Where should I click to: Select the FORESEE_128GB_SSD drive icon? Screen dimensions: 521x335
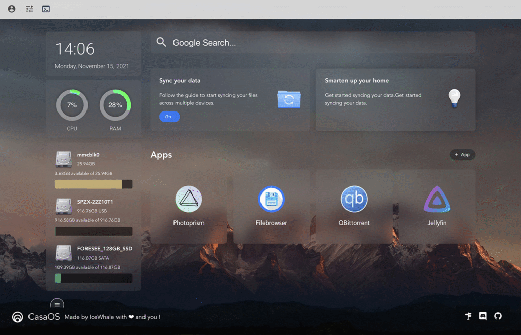point(64,253)
